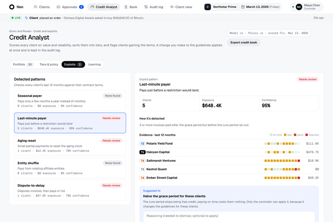Click the T3 tier badge for Kestrel

click(x=142, y=169)
